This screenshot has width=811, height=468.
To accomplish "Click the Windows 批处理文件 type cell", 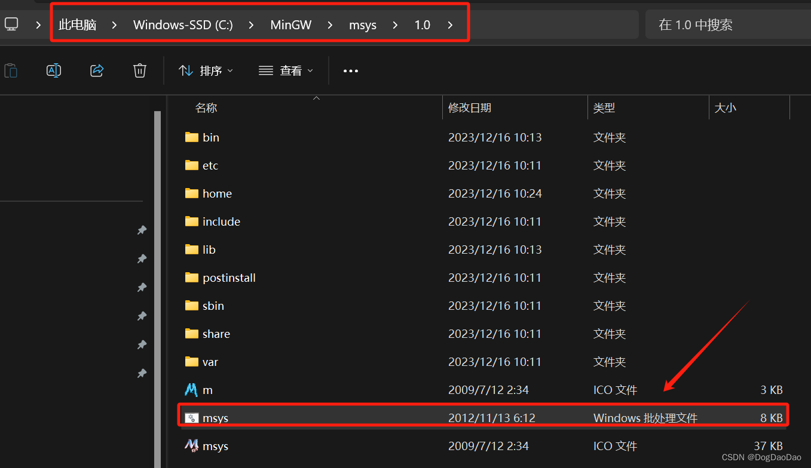I will (x=645, y=418).
